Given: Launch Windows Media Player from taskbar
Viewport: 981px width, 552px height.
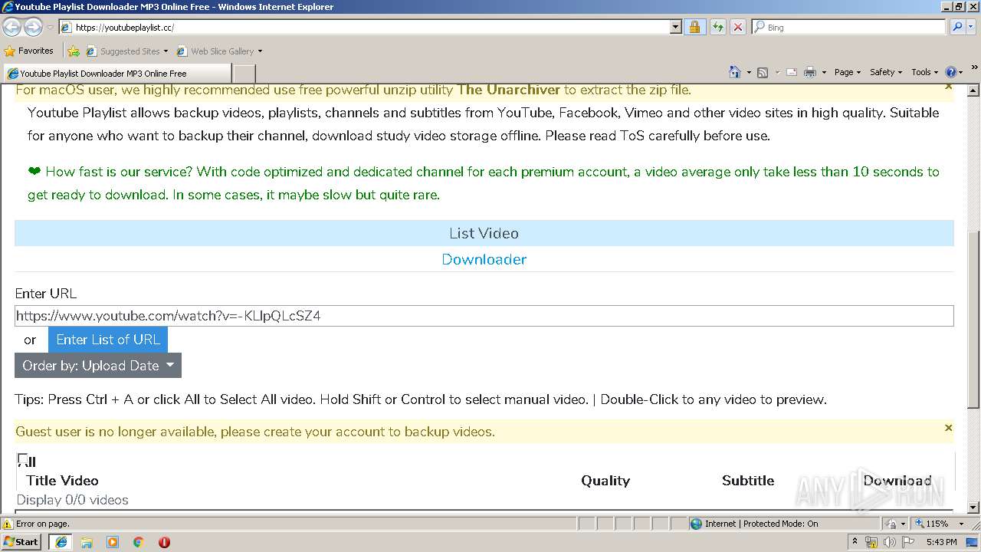Looking at the screenshot, I should (113, 542).
